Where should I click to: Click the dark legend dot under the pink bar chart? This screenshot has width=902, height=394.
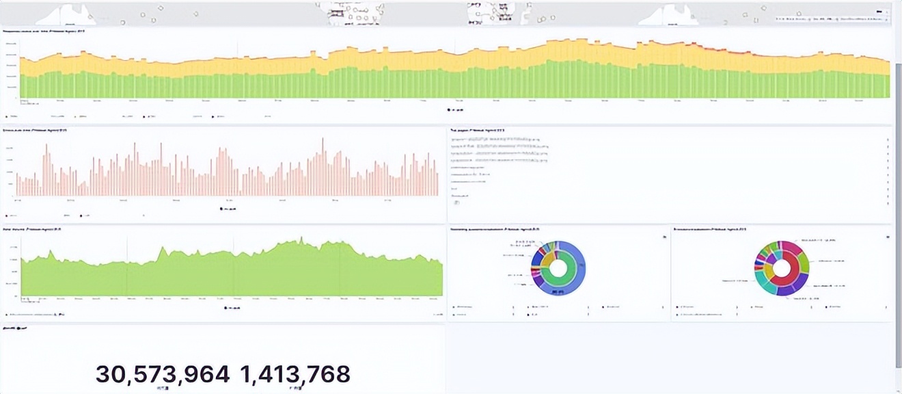(221, 209)
